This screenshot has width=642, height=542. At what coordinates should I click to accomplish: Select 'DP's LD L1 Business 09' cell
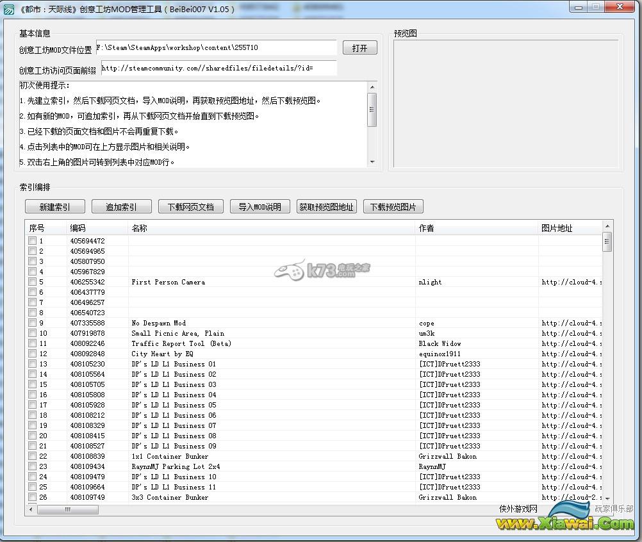pyautogui.click(x=174, y=446)
